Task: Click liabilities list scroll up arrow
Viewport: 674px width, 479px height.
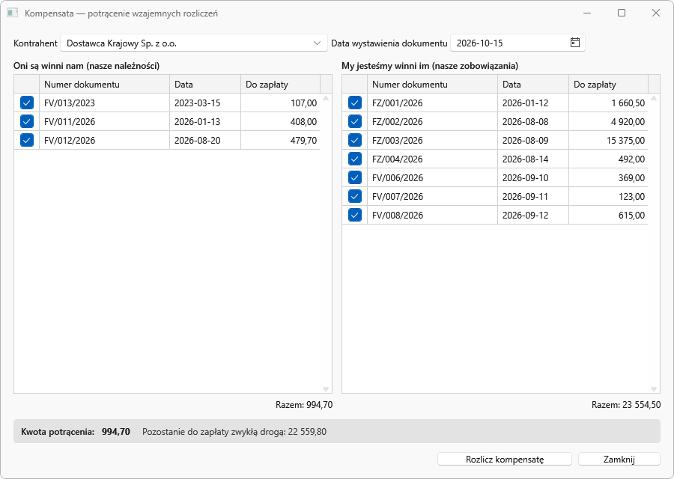Action: (654, 98)
